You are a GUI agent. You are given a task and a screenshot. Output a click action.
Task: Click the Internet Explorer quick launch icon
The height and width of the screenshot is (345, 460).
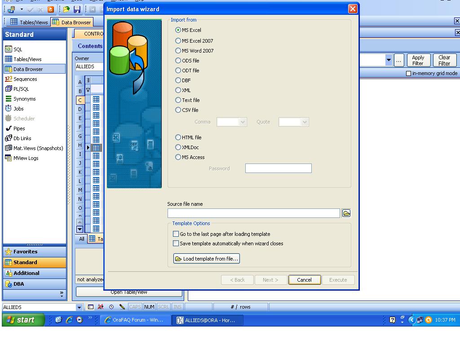pos(69,320)
